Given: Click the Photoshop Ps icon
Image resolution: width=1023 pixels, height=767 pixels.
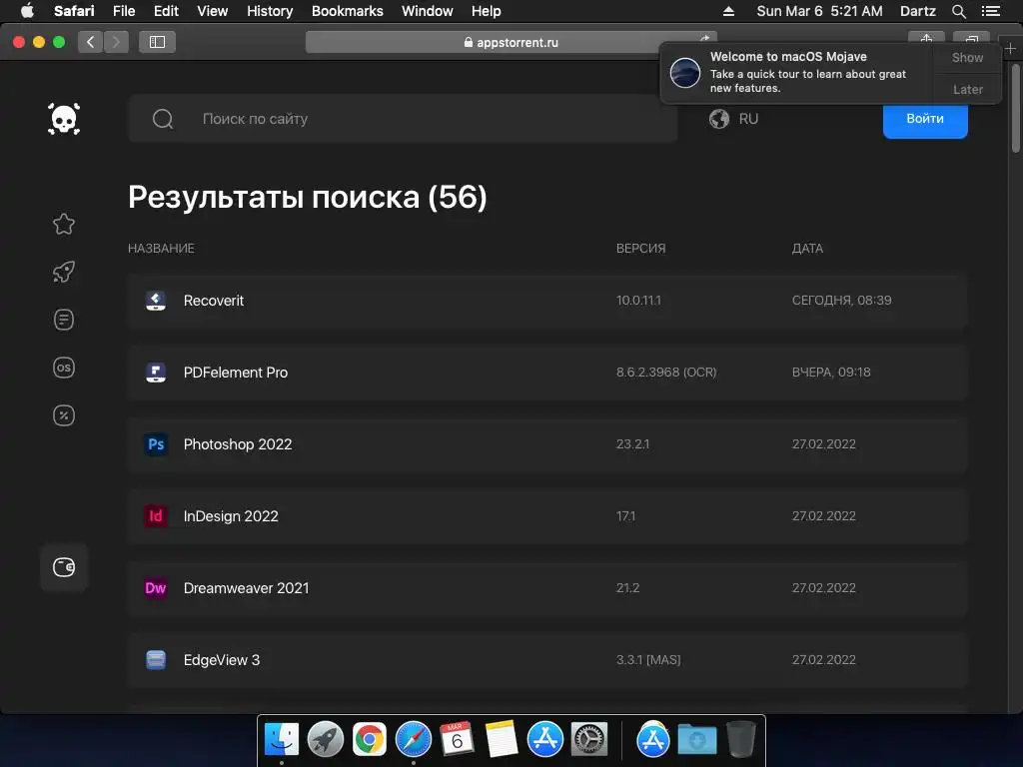Looking at the screenshot, I should coord(155,444).
